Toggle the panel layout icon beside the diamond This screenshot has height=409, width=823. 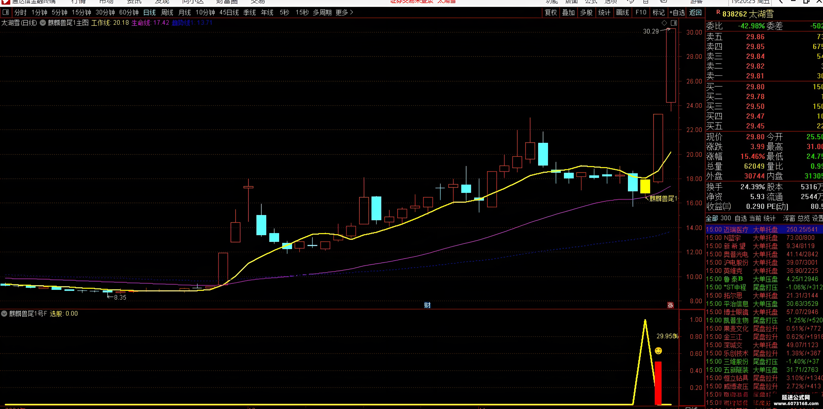[x=674, y=23]
